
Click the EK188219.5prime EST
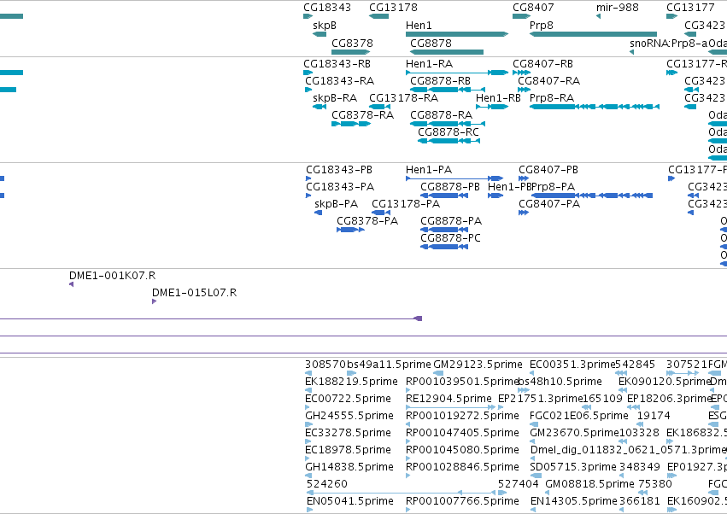tap(351, 382)
